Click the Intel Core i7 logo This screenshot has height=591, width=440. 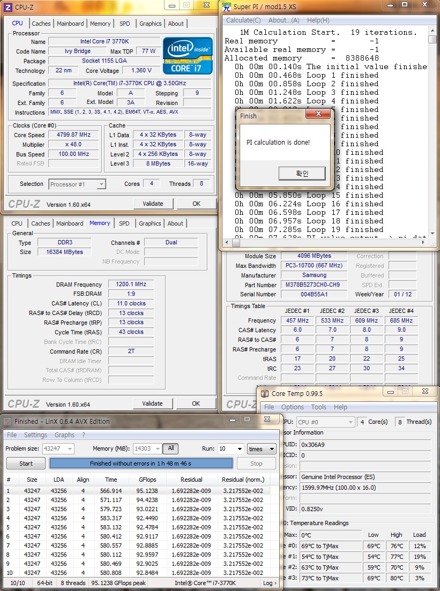[188, 55]
